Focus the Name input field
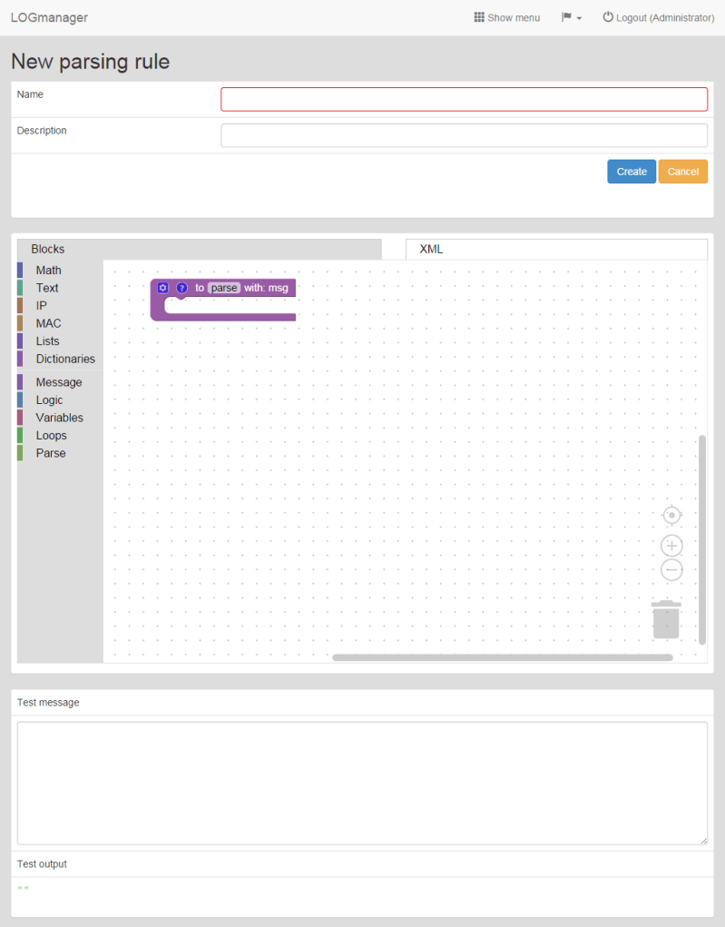The height and width of the screenshot is (927, 725). [464, 99]
